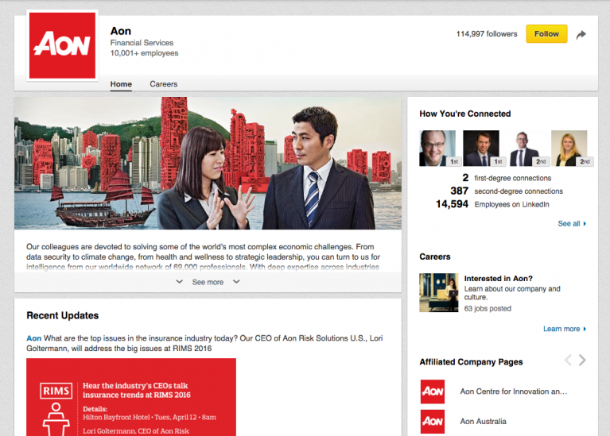Viewport: 610px width, 436px height.
Task: Open Aon Centre for Innovation logo
Action: click(433, 392)
